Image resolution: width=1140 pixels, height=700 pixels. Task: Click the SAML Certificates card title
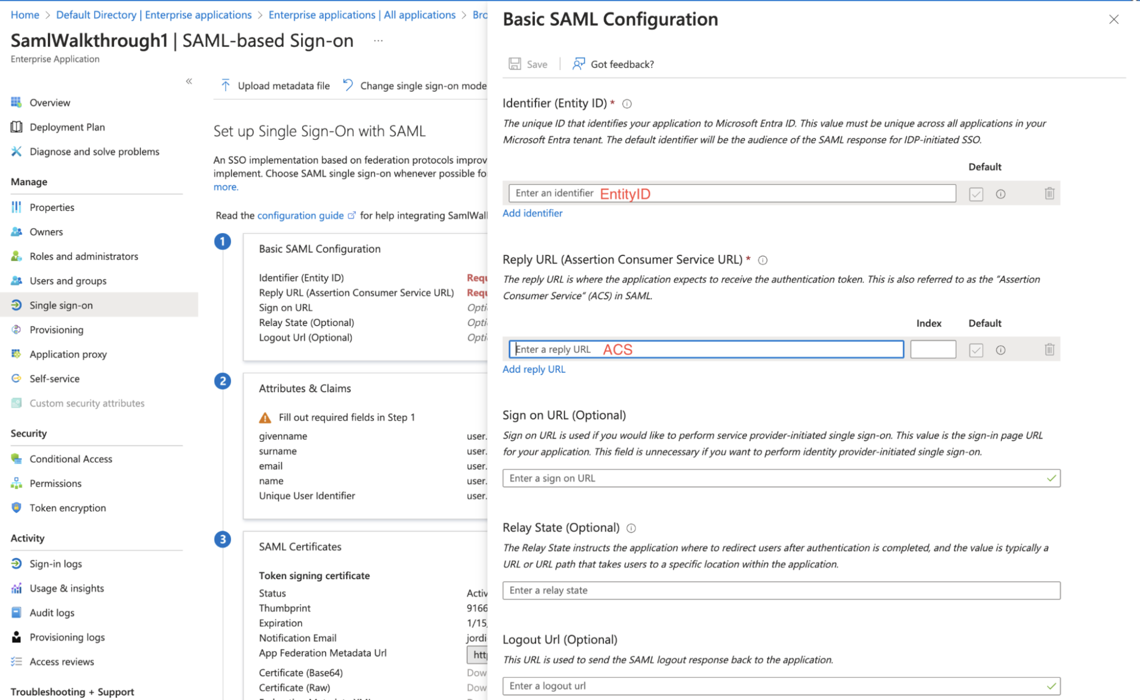[300, 547]
